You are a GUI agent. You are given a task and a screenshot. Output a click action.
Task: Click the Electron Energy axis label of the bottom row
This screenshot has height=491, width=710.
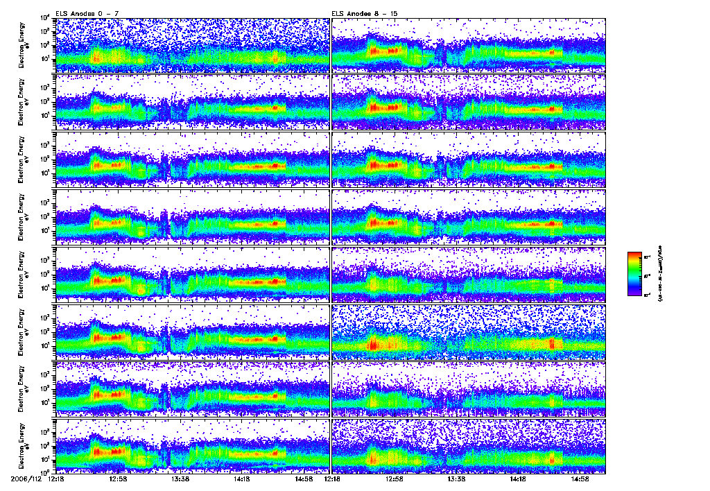pos(23,446)
